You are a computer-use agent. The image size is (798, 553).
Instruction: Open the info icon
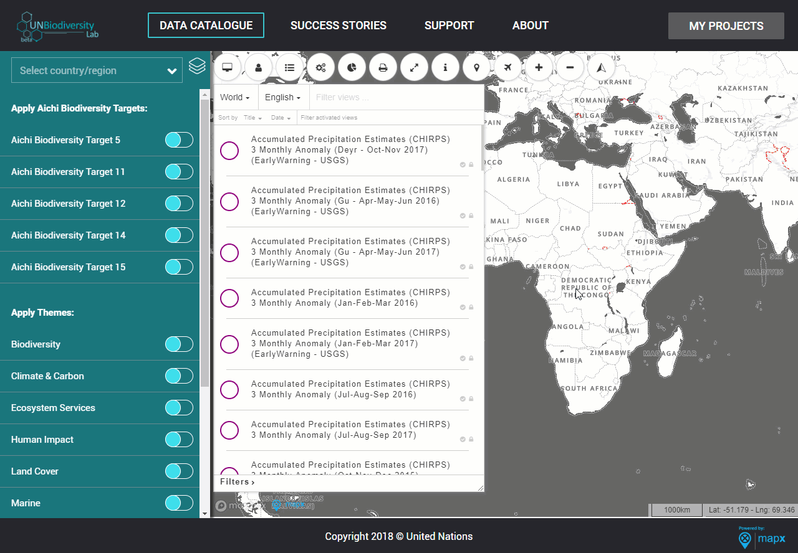(446, 67)
